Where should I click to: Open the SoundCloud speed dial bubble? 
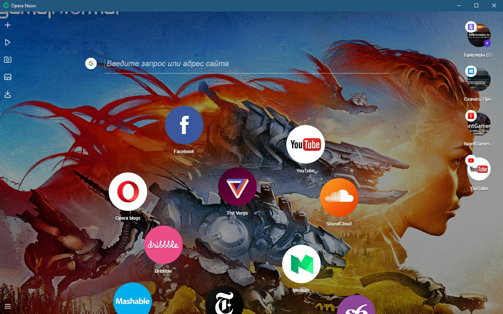(339, 197)
